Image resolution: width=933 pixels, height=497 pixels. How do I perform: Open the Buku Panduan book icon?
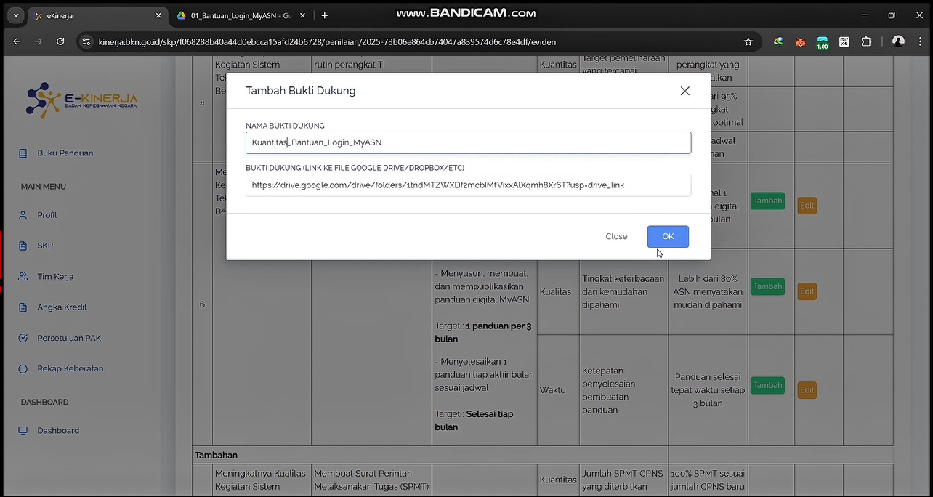pos(23,153)
